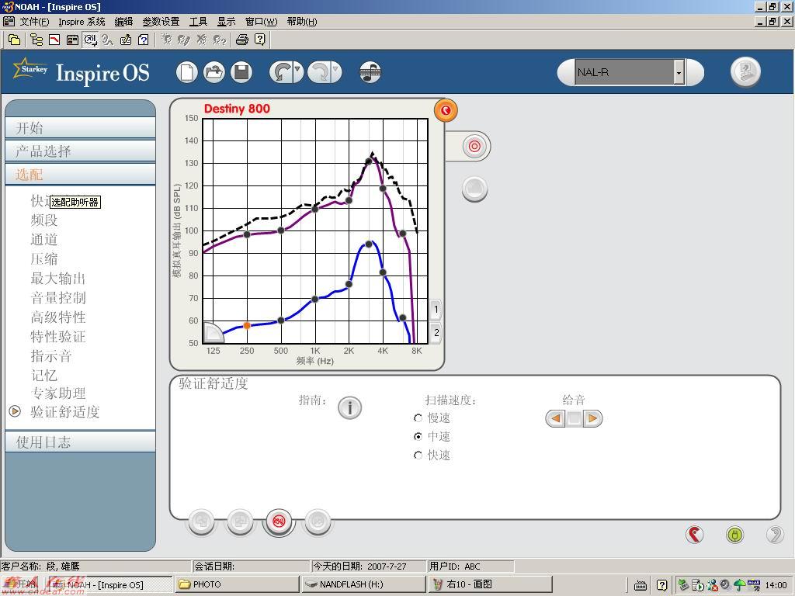This screenshot has width=795, height=596.
Task: Go to 指示音 fitting page
Action: [x=50, y=355]
